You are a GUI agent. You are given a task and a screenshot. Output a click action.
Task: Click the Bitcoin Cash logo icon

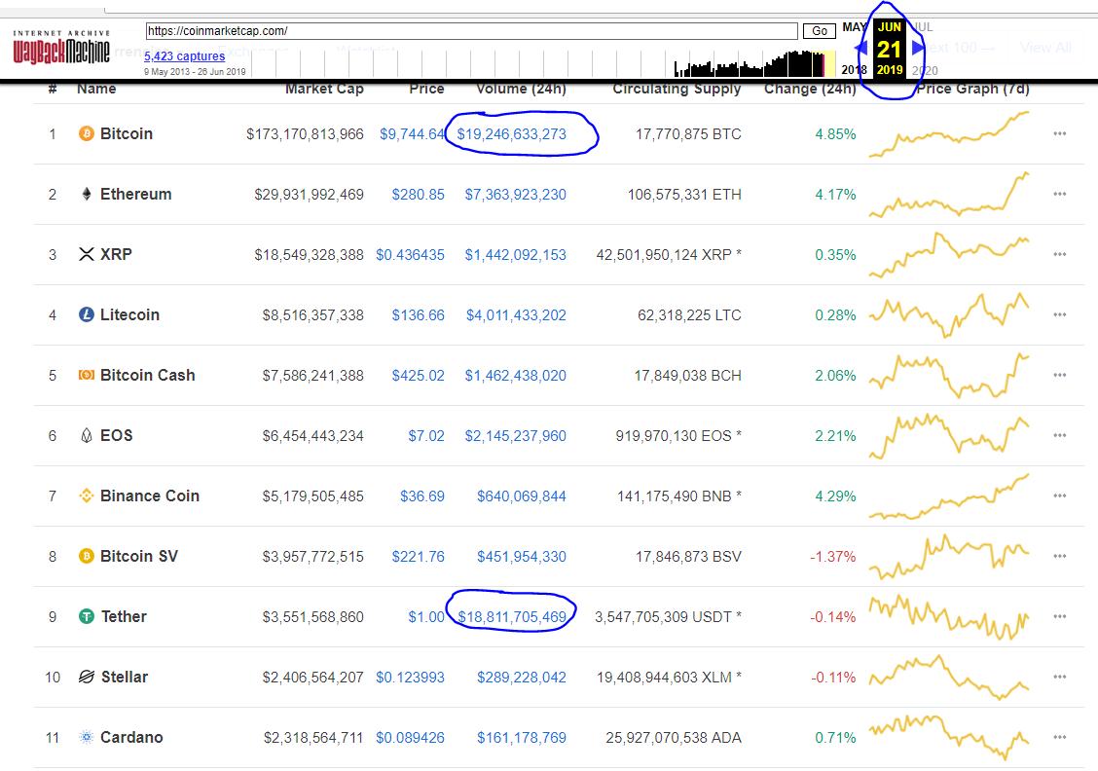[x=86, y=375]
